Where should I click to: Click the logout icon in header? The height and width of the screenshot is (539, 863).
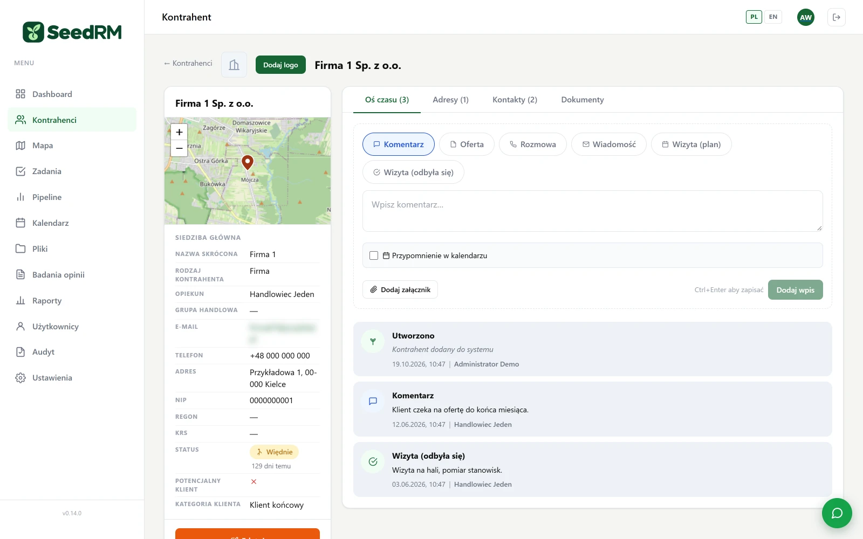[x=837, y=17]
